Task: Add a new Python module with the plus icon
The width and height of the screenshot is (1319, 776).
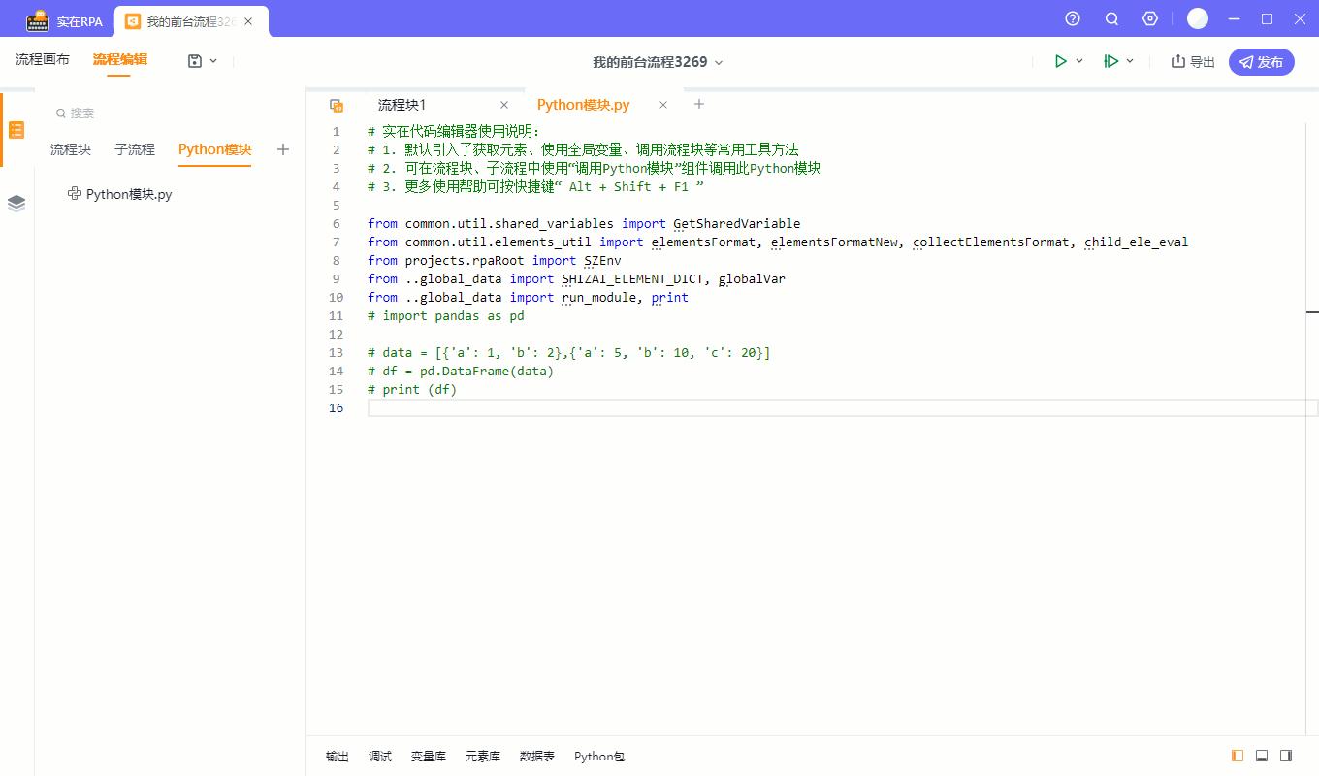Action: tap(282, 149)
